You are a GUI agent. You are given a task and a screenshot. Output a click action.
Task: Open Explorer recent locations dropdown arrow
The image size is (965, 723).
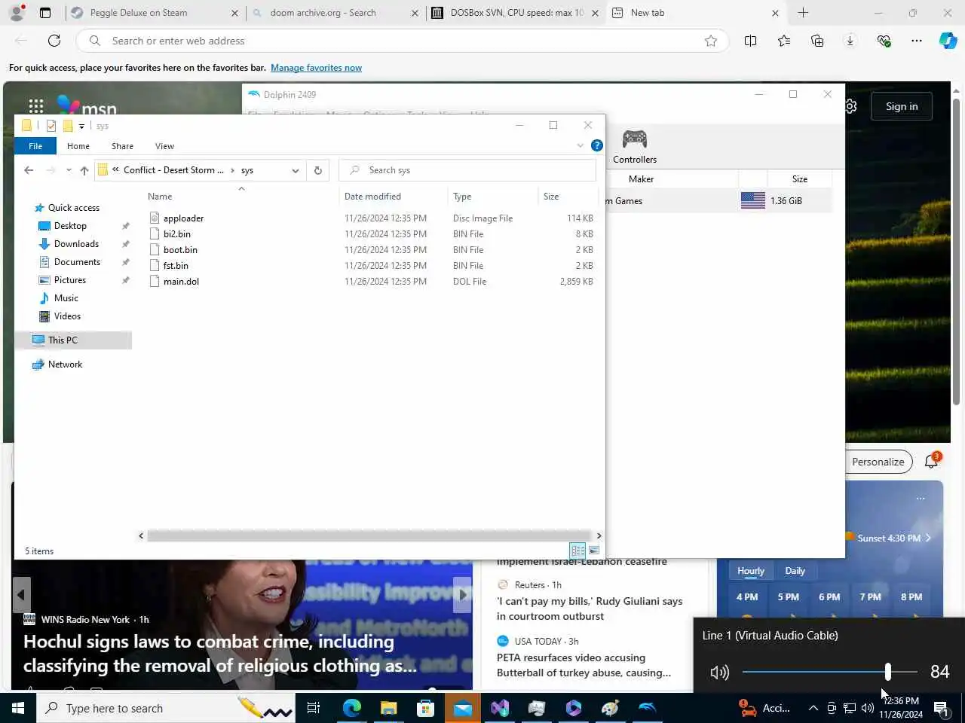tap(69, 170)
